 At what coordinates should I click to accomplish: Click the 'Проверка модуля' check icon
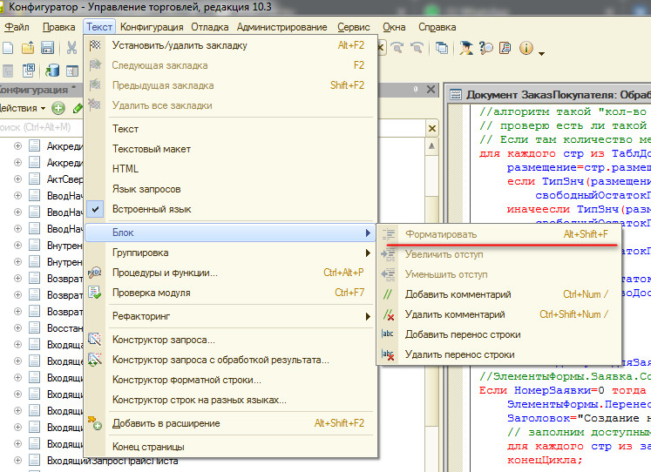tap(96, 293)
